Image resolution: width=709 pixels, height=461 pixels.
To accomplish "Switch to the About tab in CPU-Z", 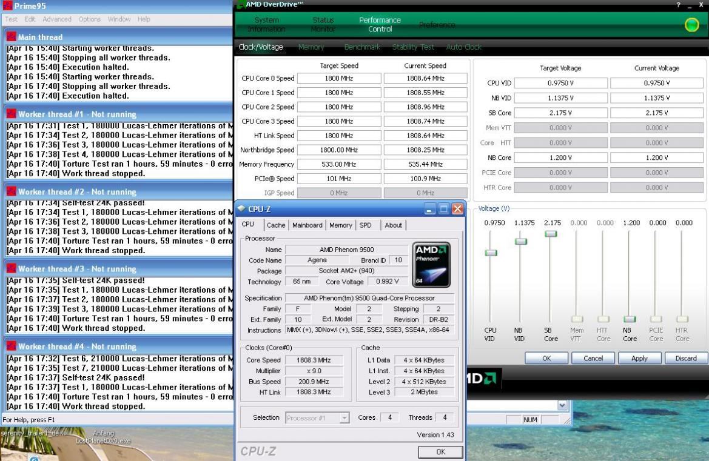I will click(393, 225).
